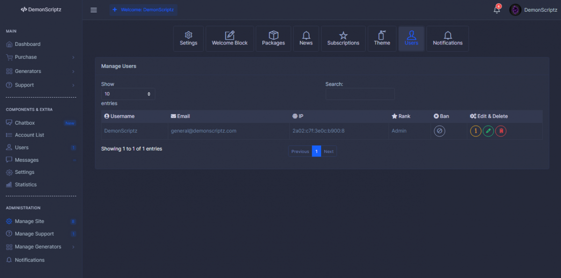Open the Packages box icon tab
This screenshot has height=278, width=561.
click(x=273, y=38)
